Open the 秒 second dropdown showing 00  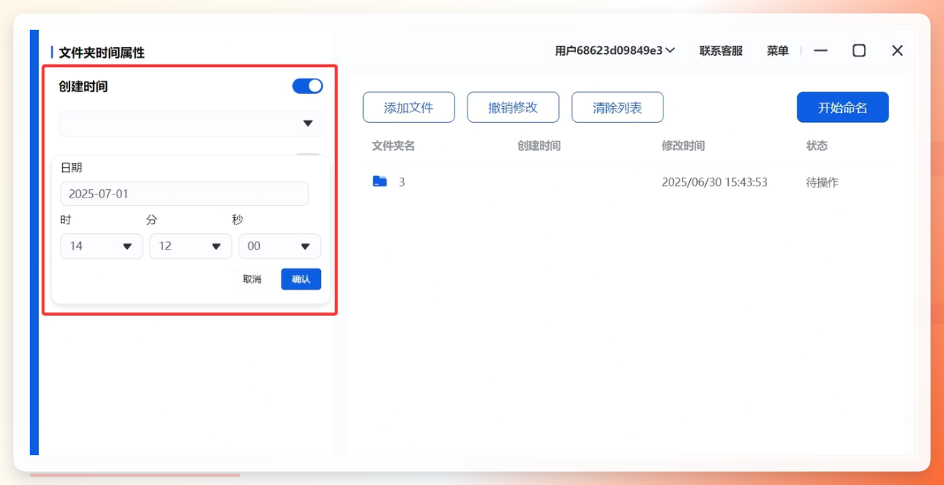click(x=280, y=246)
